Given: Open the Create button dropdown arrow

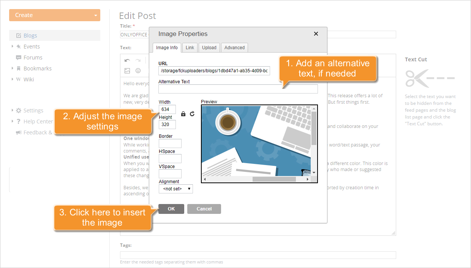Looking at the screenshot, I should 95,15.
